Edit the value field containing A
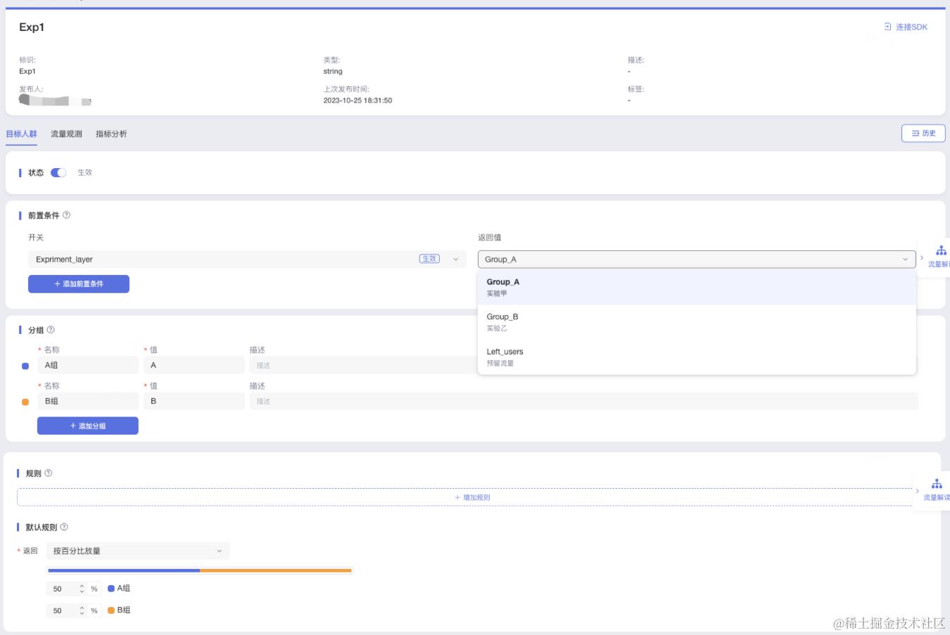 194,365
